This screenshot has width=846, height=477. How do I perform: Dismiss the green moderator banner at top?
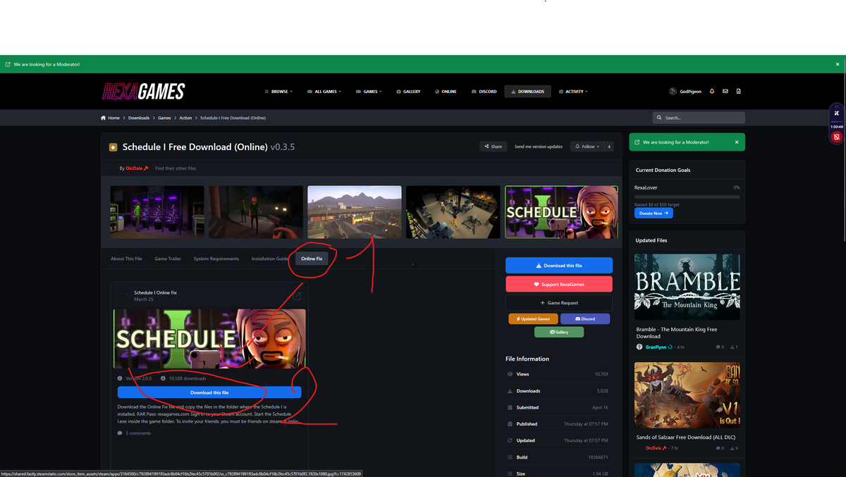pos(838,64)
